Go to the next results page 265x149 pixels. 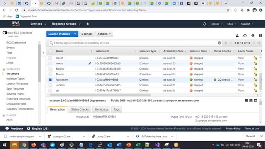pos(254,43)
